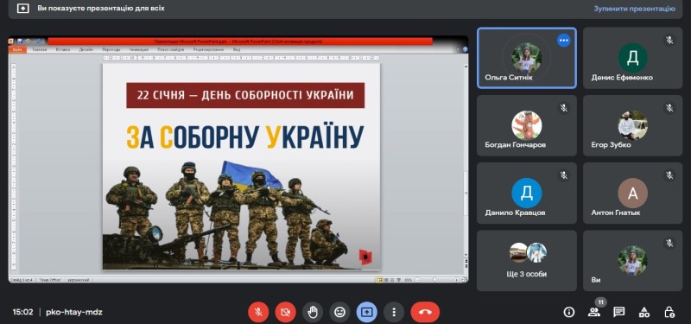The width and height of the screenshot is (691, 324).
Task: Open the activities shapes icon
Action: [644, 312]
